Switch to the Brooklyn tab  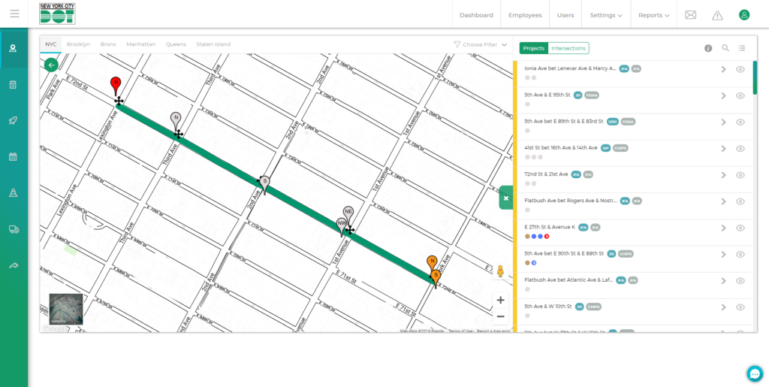pos(78,44)
